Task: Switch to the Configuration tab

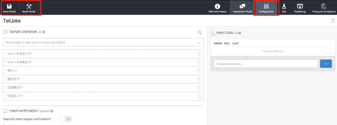Action: [266, 8]
